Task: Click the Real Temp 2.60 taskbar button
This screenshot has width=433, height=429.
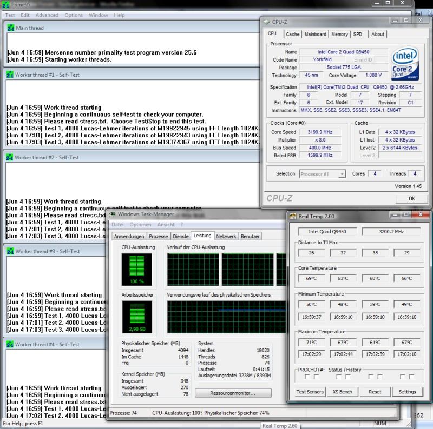Action: click(x=280, y=426)
